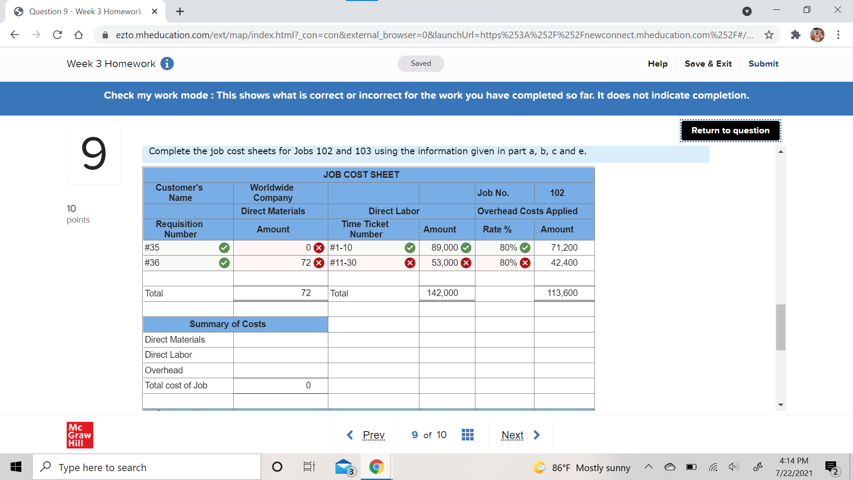Screen dimensions: 853x480
Task: Click the Help menu link
Action: (x=658, y=64)
